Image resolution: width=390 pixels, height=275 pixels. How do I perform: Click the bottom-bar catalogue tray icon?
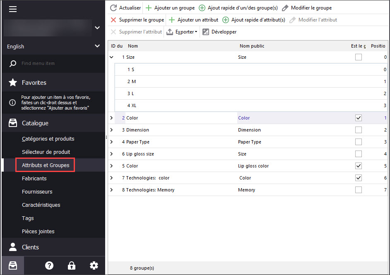[x=13, y=265]
